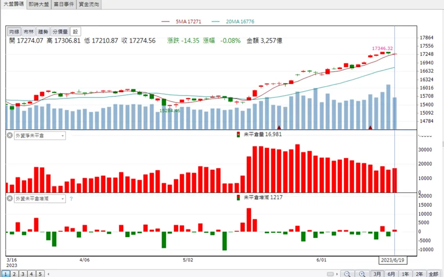Image resolution: width=444 pixels, height=277 pixels.
Task: Click the horizontal scrollbar thumb at the bottom
Action: pos(330,274)
